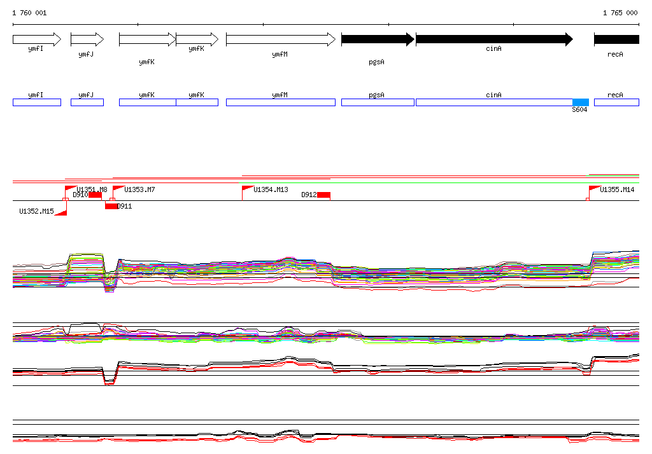Image resolution: width=652 pixels, height=454 pixels.
Task: Click the U1355.M14 label text
Action: [617, 189]
